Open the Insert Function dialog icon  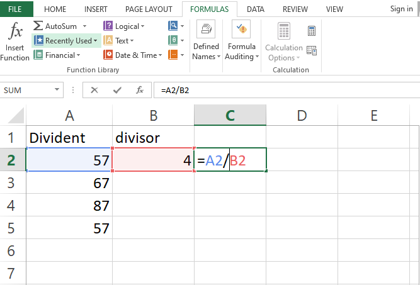[x=15, y=31]
